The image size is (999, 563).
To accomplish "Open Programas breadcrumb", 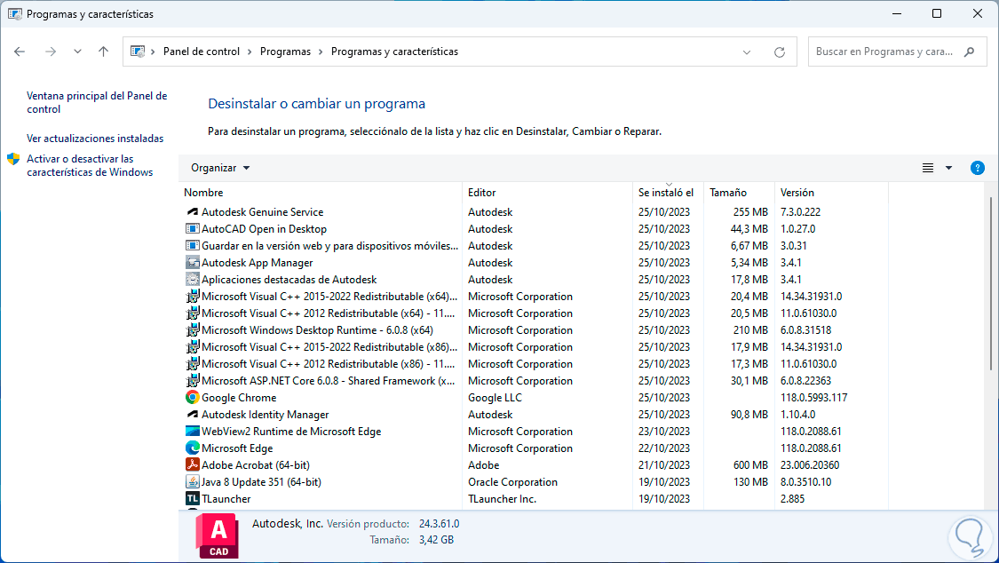I will point(285,52).
